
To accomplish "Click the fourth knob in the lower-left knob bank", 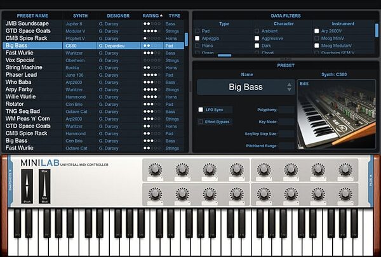I will point(237,194).
